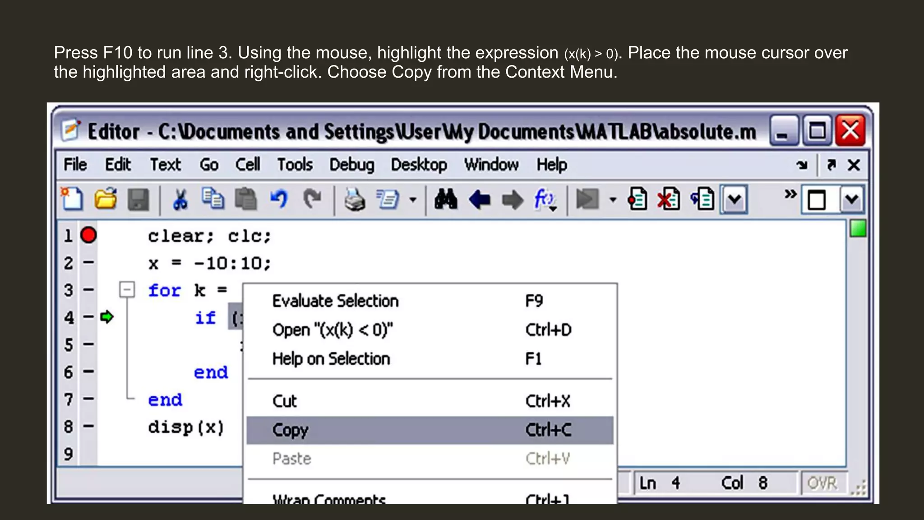Screen dimensions: 924x520
Task: Click the OVR overwrite indicator
Action: click(822, 483)
